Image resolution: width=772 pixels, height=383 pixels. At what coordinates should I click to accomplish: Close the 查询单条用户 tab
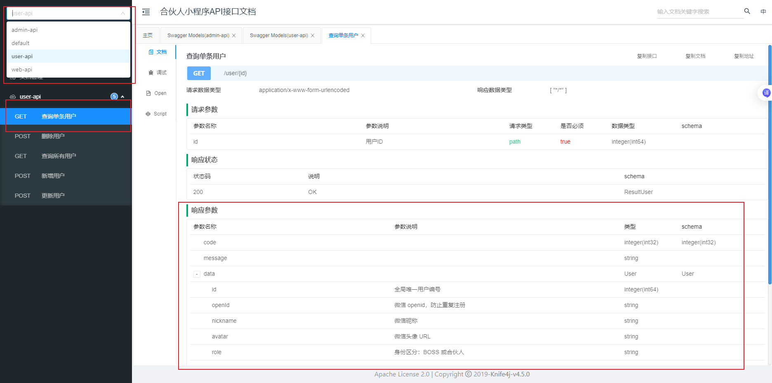[x=362, y=35]
